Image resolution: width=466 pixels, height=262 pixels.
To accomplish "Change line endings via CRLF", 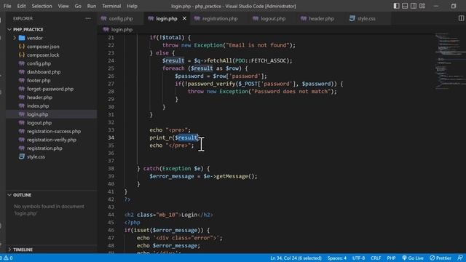I will 376,258.
